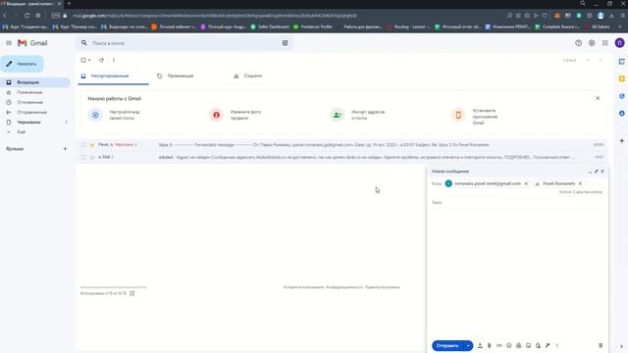This screenshot has height=353, width=628.
Task: Open the select-all dropdown arrow
Action: 89,60
